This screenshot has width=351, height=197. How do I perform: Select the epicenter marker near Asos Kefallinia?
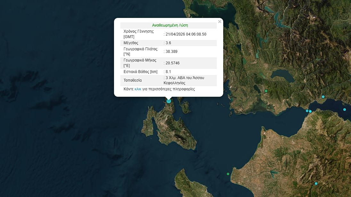[x=168, y=101]
